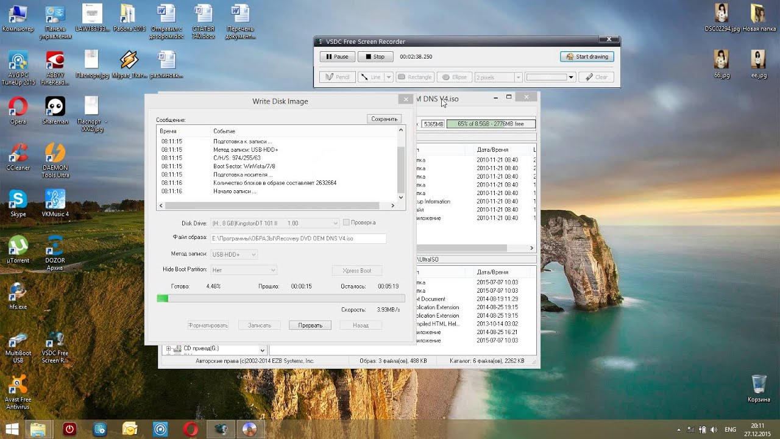Select the Avast Free Antivirus icon
Screen dimensions: 780x439
click(x=18, y=392)
